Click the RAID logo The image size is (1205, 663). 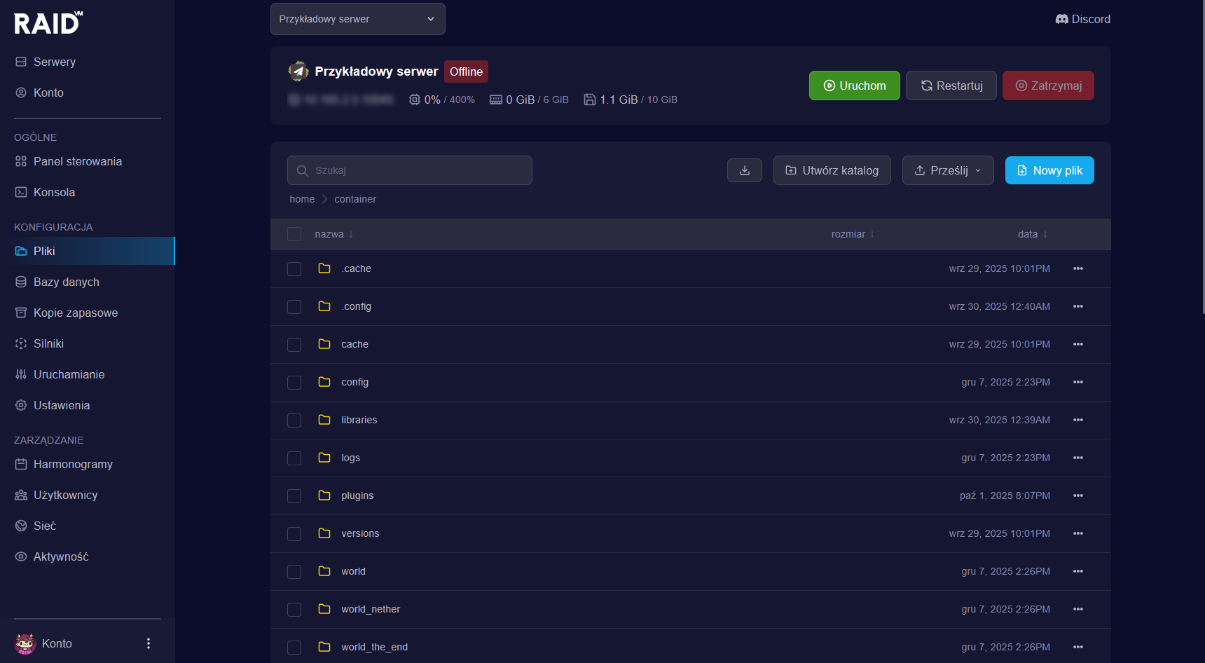click(x=48, y=23)
